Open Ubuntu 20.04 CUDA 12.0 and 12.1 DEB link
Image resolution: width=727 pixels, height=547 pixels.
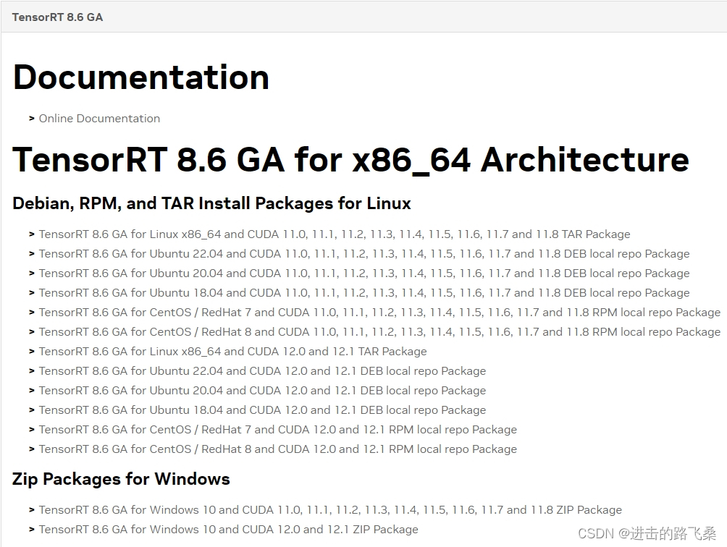(x=262, y=391)
